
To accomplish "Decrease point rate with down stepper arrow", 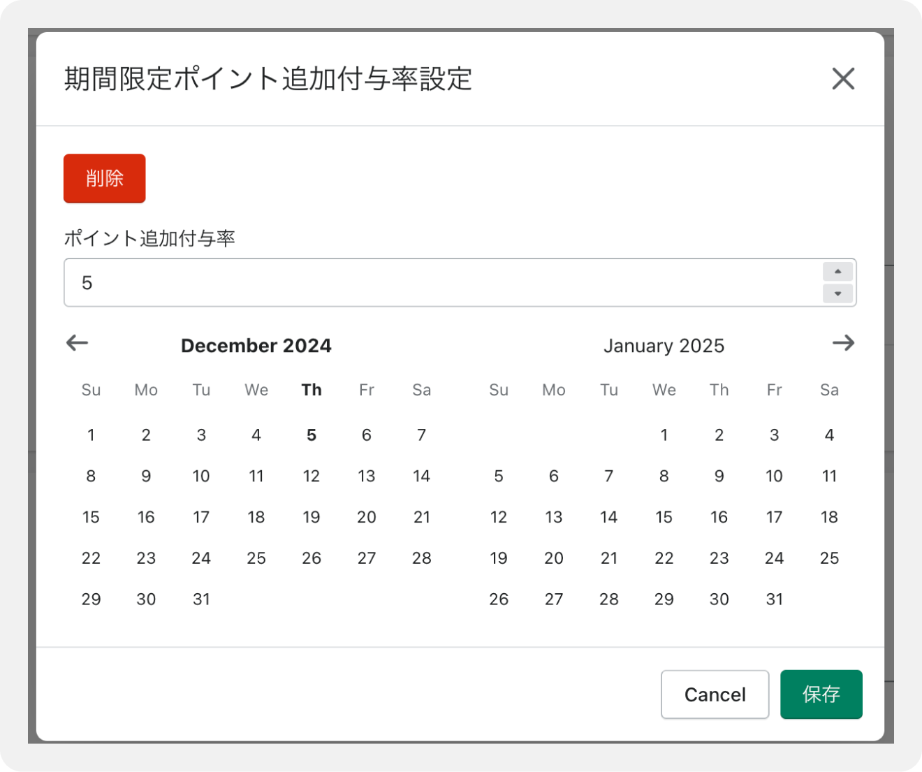I will (x=837, y=293).
